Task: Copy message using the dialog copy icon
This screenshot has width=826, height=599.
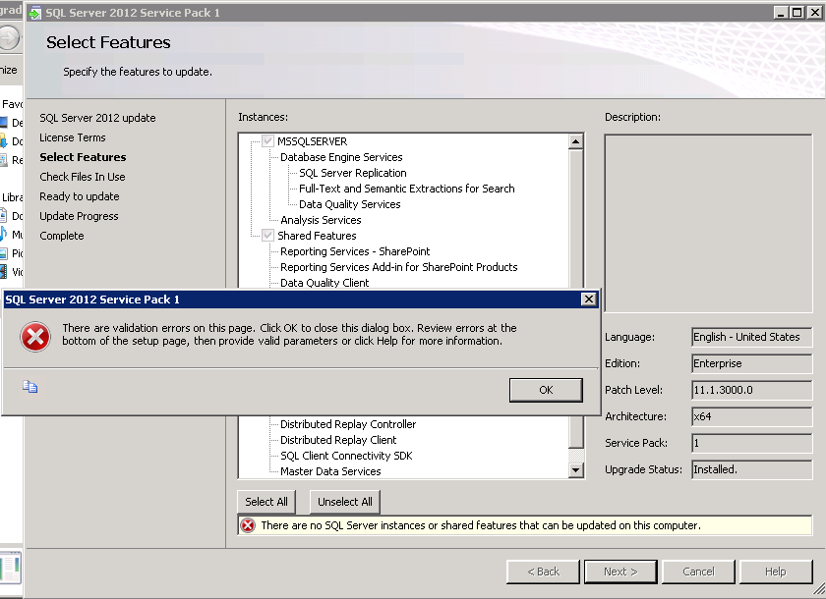Action: (x=30, y=387)
